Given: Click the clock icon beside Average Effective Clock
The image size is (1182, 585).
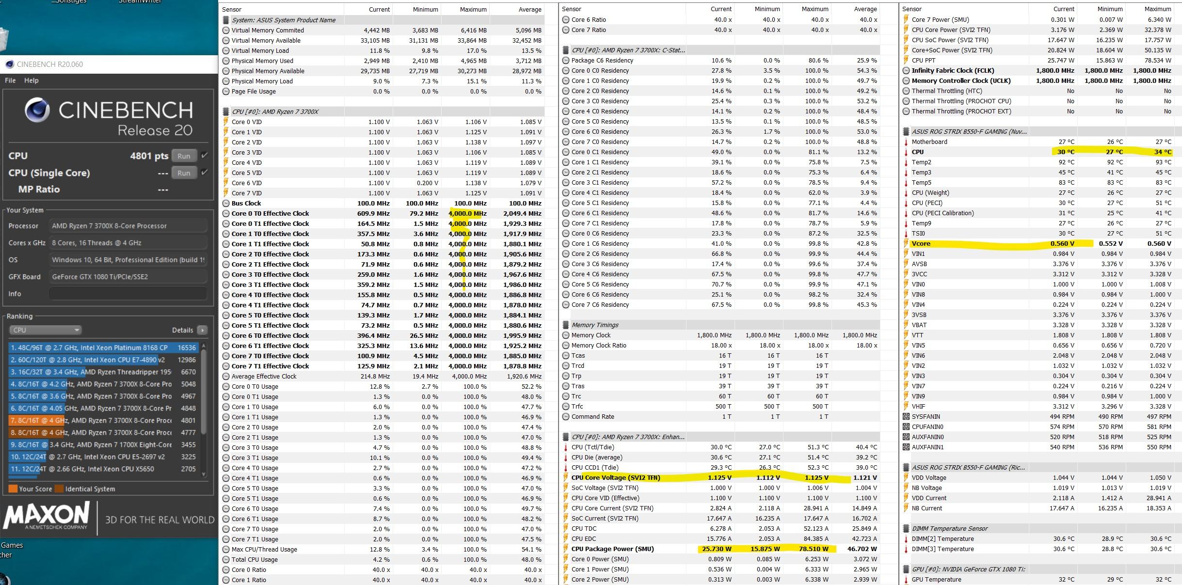Looking at the screenshot, I should click(225, 376).
